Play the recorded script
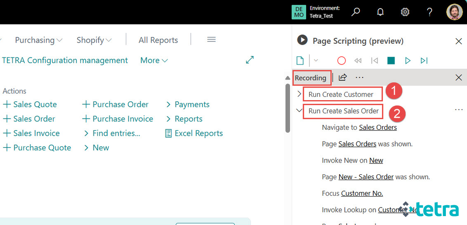This screenshot has width=467, height=225. 408,61
